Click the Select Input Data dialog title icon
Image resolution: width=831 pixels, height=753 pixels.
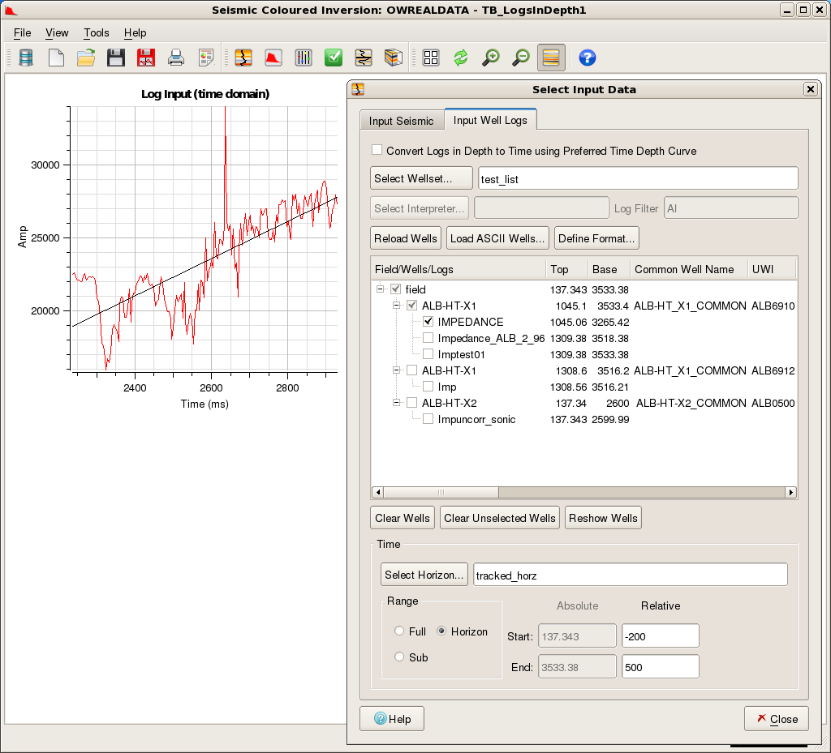point(358,89)
